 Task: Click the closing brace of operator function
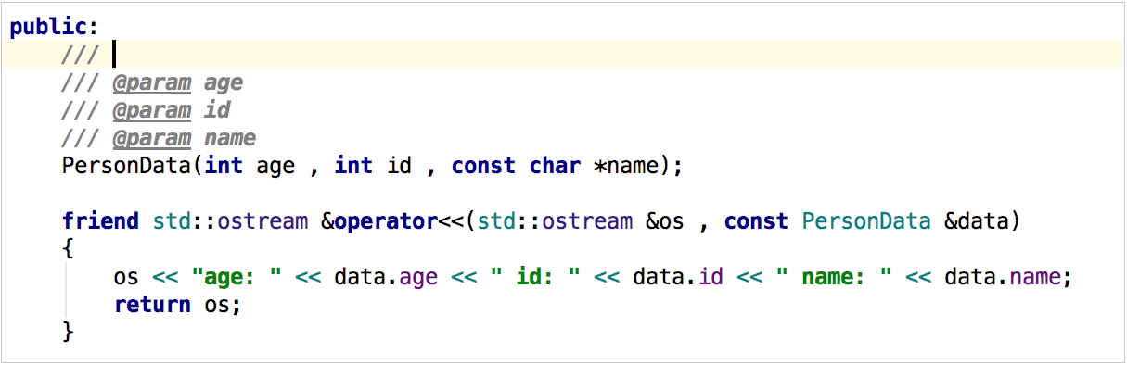pyautogui.click(x=68, y=332)
